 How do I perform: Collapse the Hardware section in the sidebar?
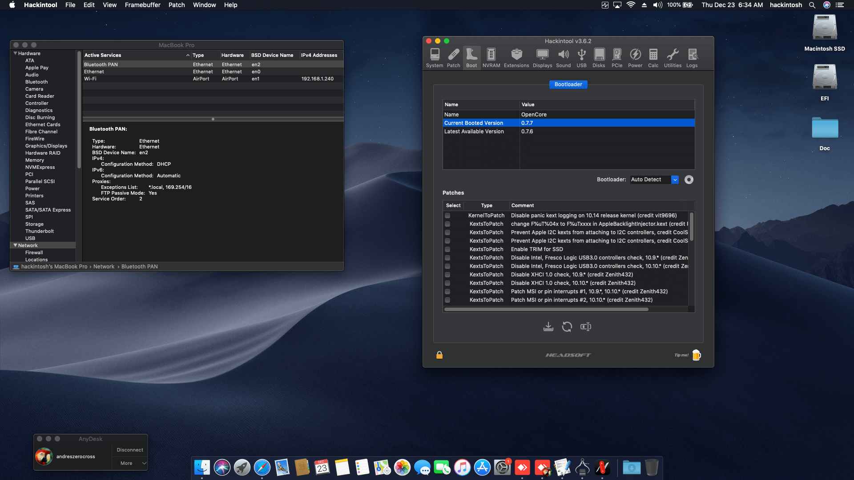(16, 53)
